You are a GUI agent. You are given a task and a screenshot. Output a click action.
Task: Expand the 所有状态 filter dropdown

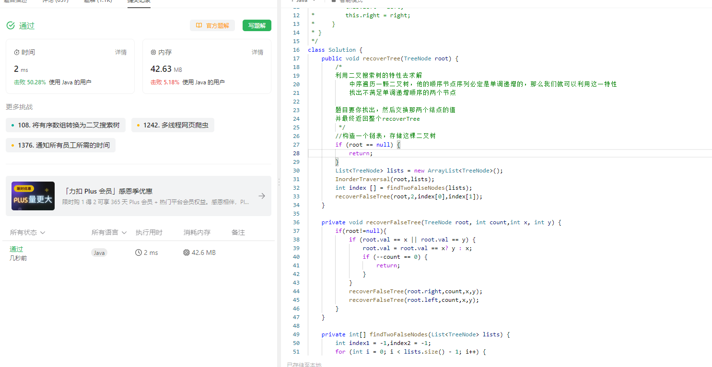(x=28, y=232)
